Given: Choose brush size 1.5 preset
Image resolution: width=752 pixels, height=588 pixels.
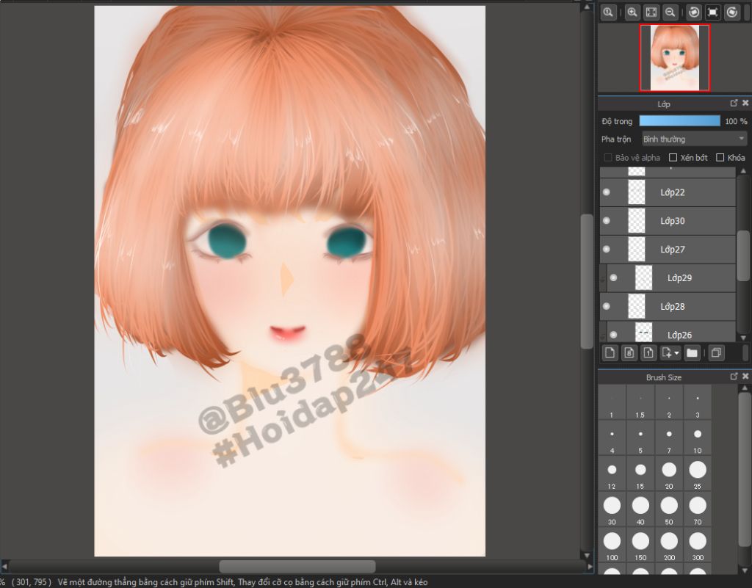Looking at the screenshot, I should [640, 402].
